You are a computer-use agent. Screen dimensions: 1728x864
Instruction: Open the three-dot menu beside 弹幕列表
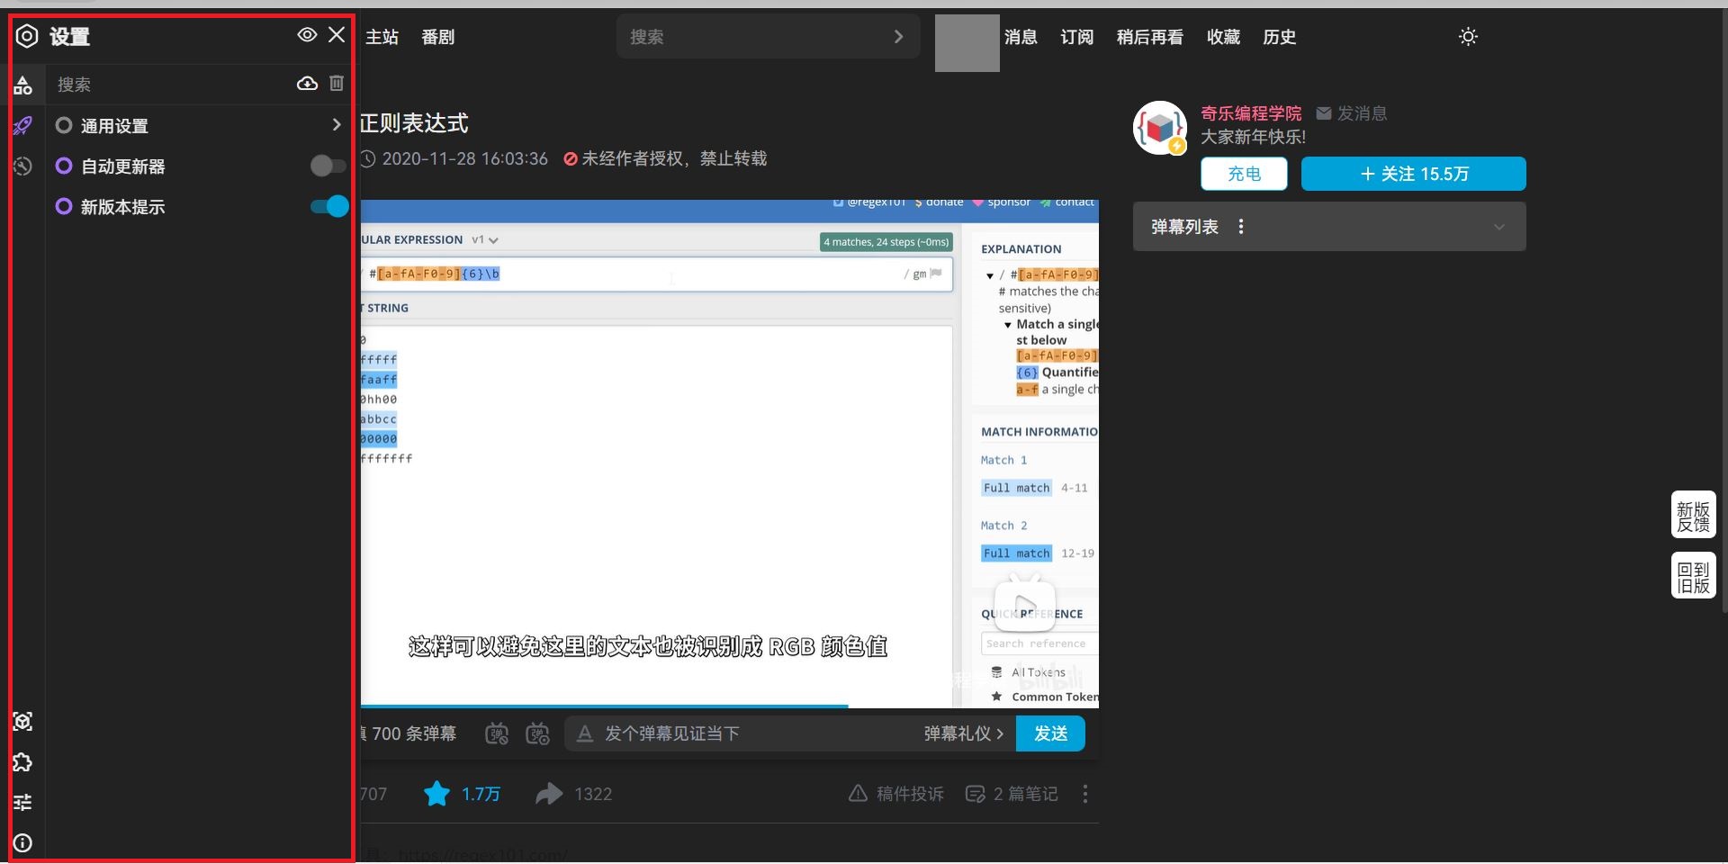pos(1240,227)
